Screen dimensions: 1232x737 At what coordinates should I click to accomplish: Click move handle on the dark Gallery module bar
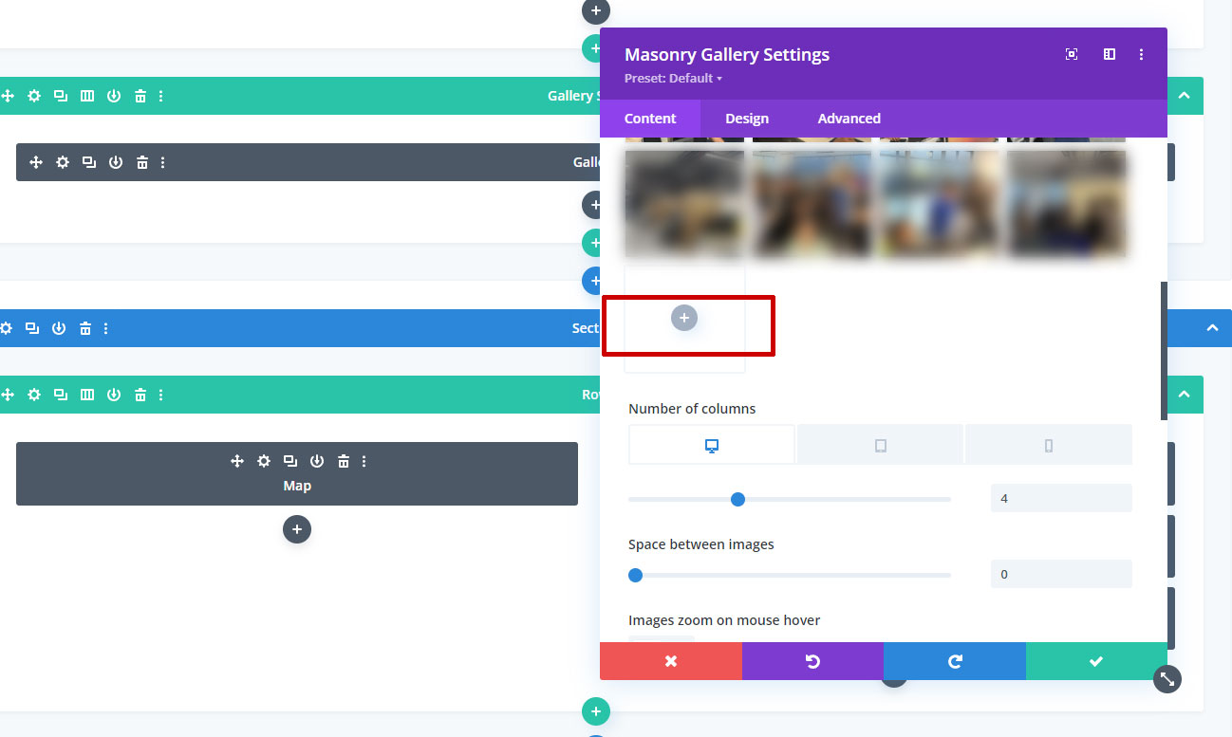36,162
